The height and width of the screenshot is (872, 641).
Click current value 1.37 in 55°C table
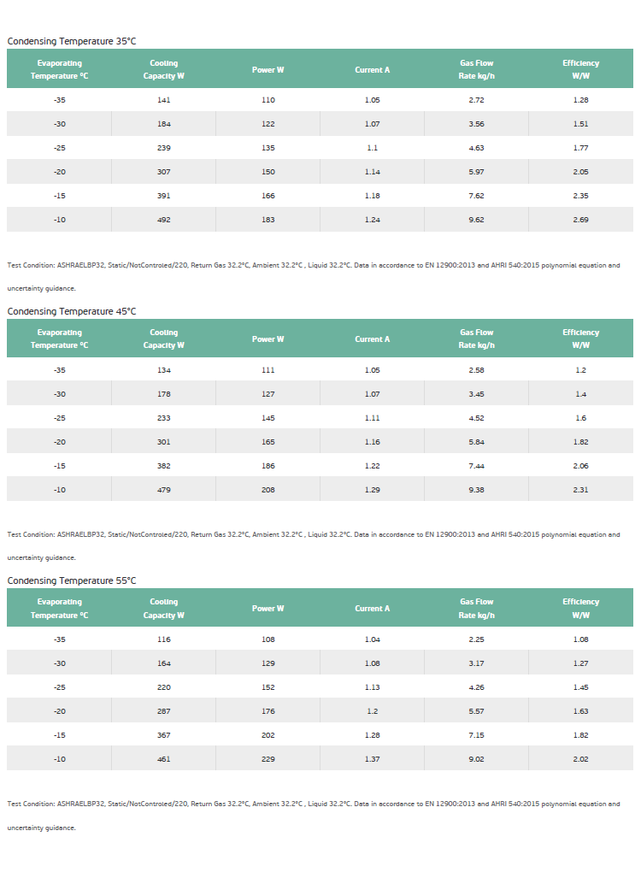tap(372, 759)
